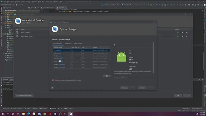Switch to the Recommended system images tab
The height and width of the screenshot is (116, 206).
click(x=58, y=44)
